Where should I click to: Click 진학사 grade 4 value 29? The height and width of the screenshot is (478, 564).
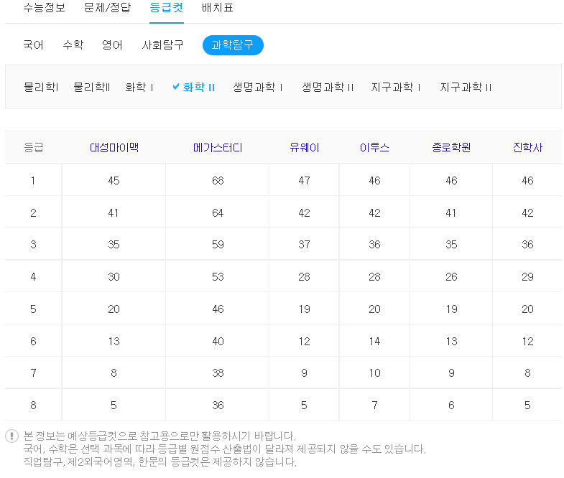click(527, 277)
